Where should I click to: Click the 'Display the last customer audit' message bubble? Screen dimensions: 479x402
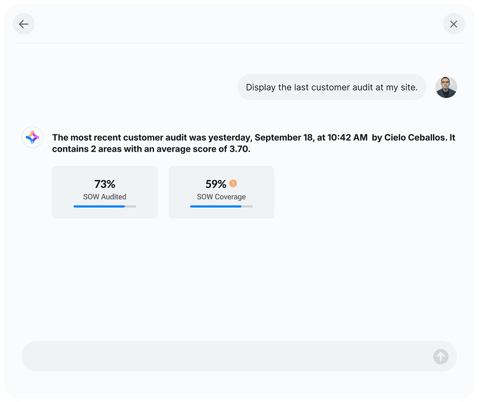pos(331,87)
